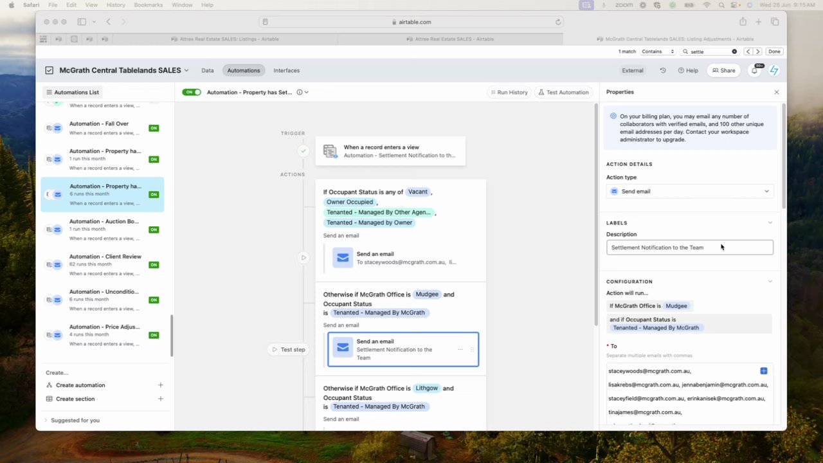
Task: Toggle ON badge for Automation - Client Review
Action: point(154,265)
